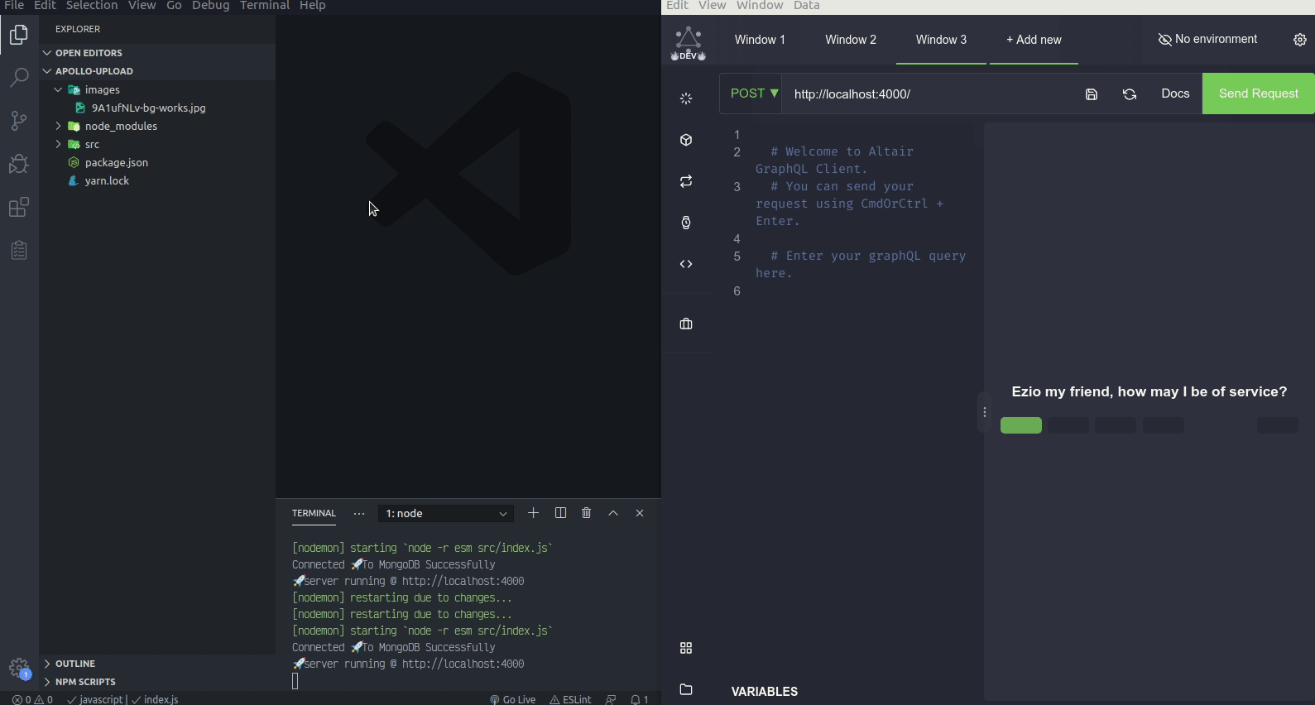Click the Send Request button
This screenshot has height=705, width=1315.
pyautogui.click(x=1258, y=94)
